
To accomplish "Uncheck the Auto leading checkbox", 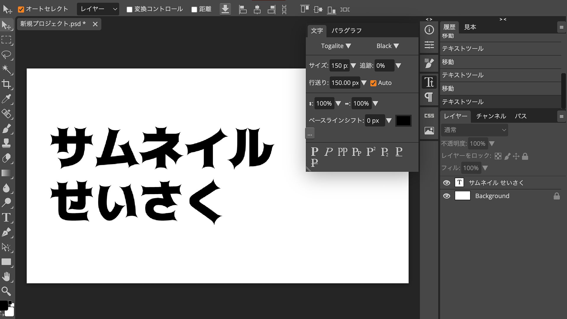I will (x=373, y=83).
